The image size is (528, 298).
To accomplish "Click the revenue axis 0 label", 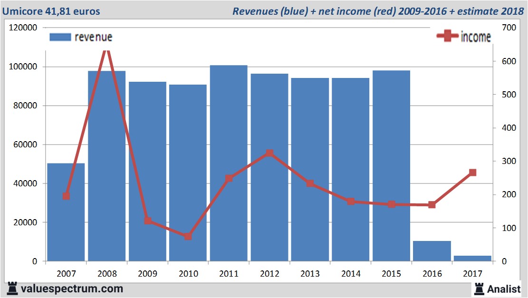I will pyautogui.click(x=35, y=261).
